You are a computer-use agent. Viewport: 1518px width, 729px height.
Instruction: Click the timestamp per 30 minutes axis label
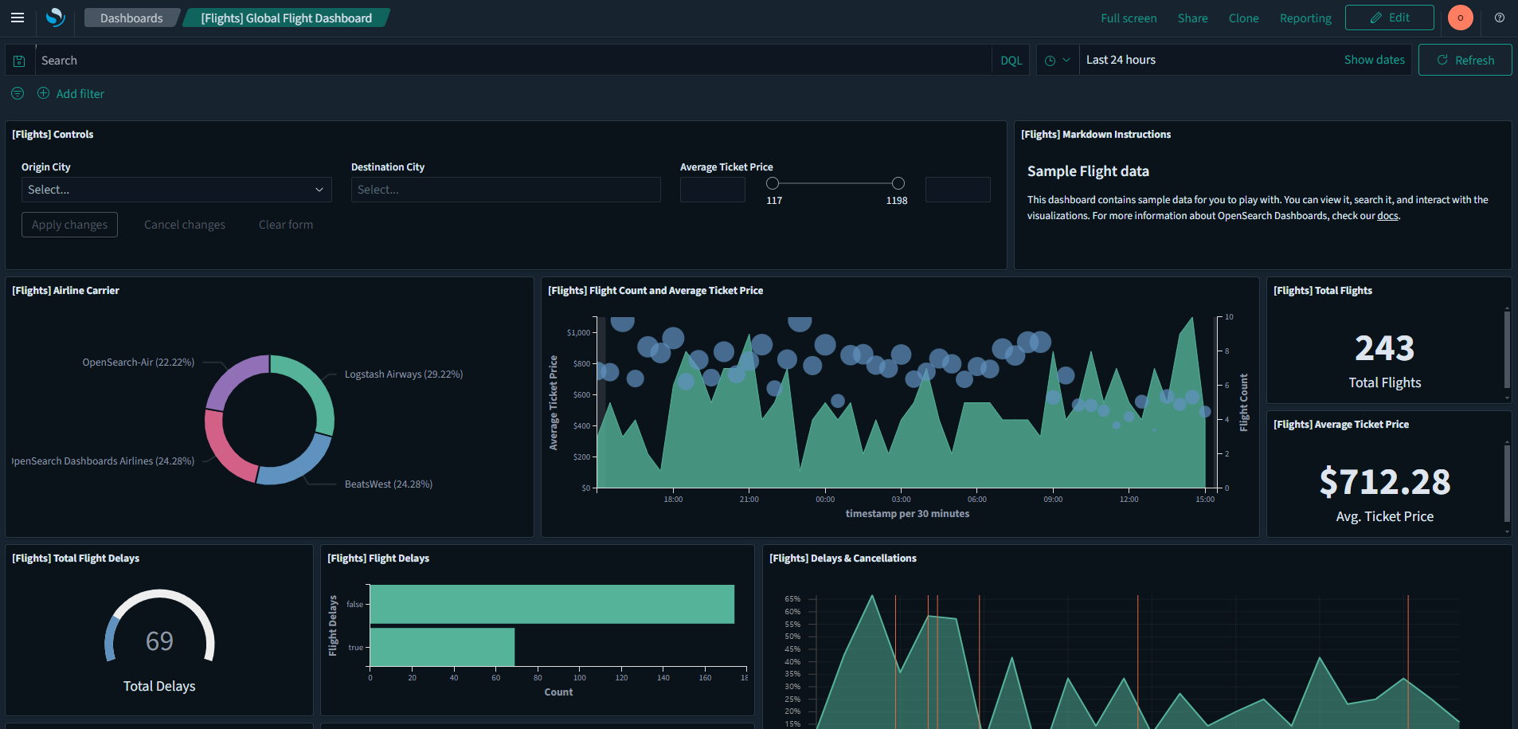pos(907,514)
